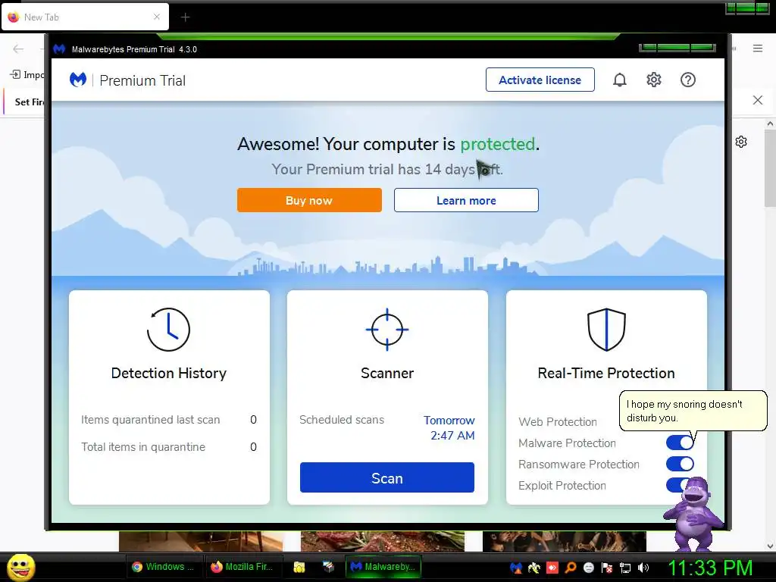
Task: Open the Real-Time Protection card title
Action: click(x=606, y=373)
